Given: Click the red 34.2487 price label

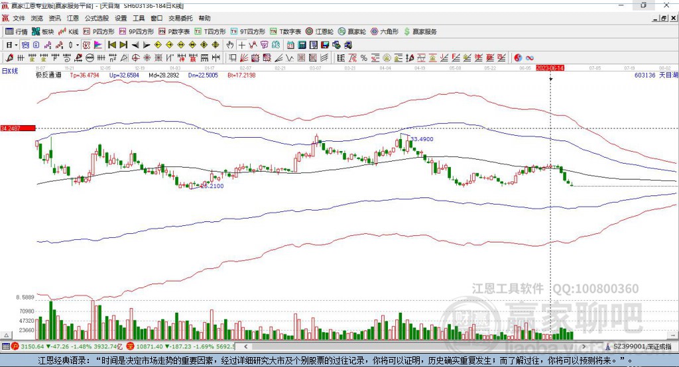Looking at the screenshot, I should 18,128.
